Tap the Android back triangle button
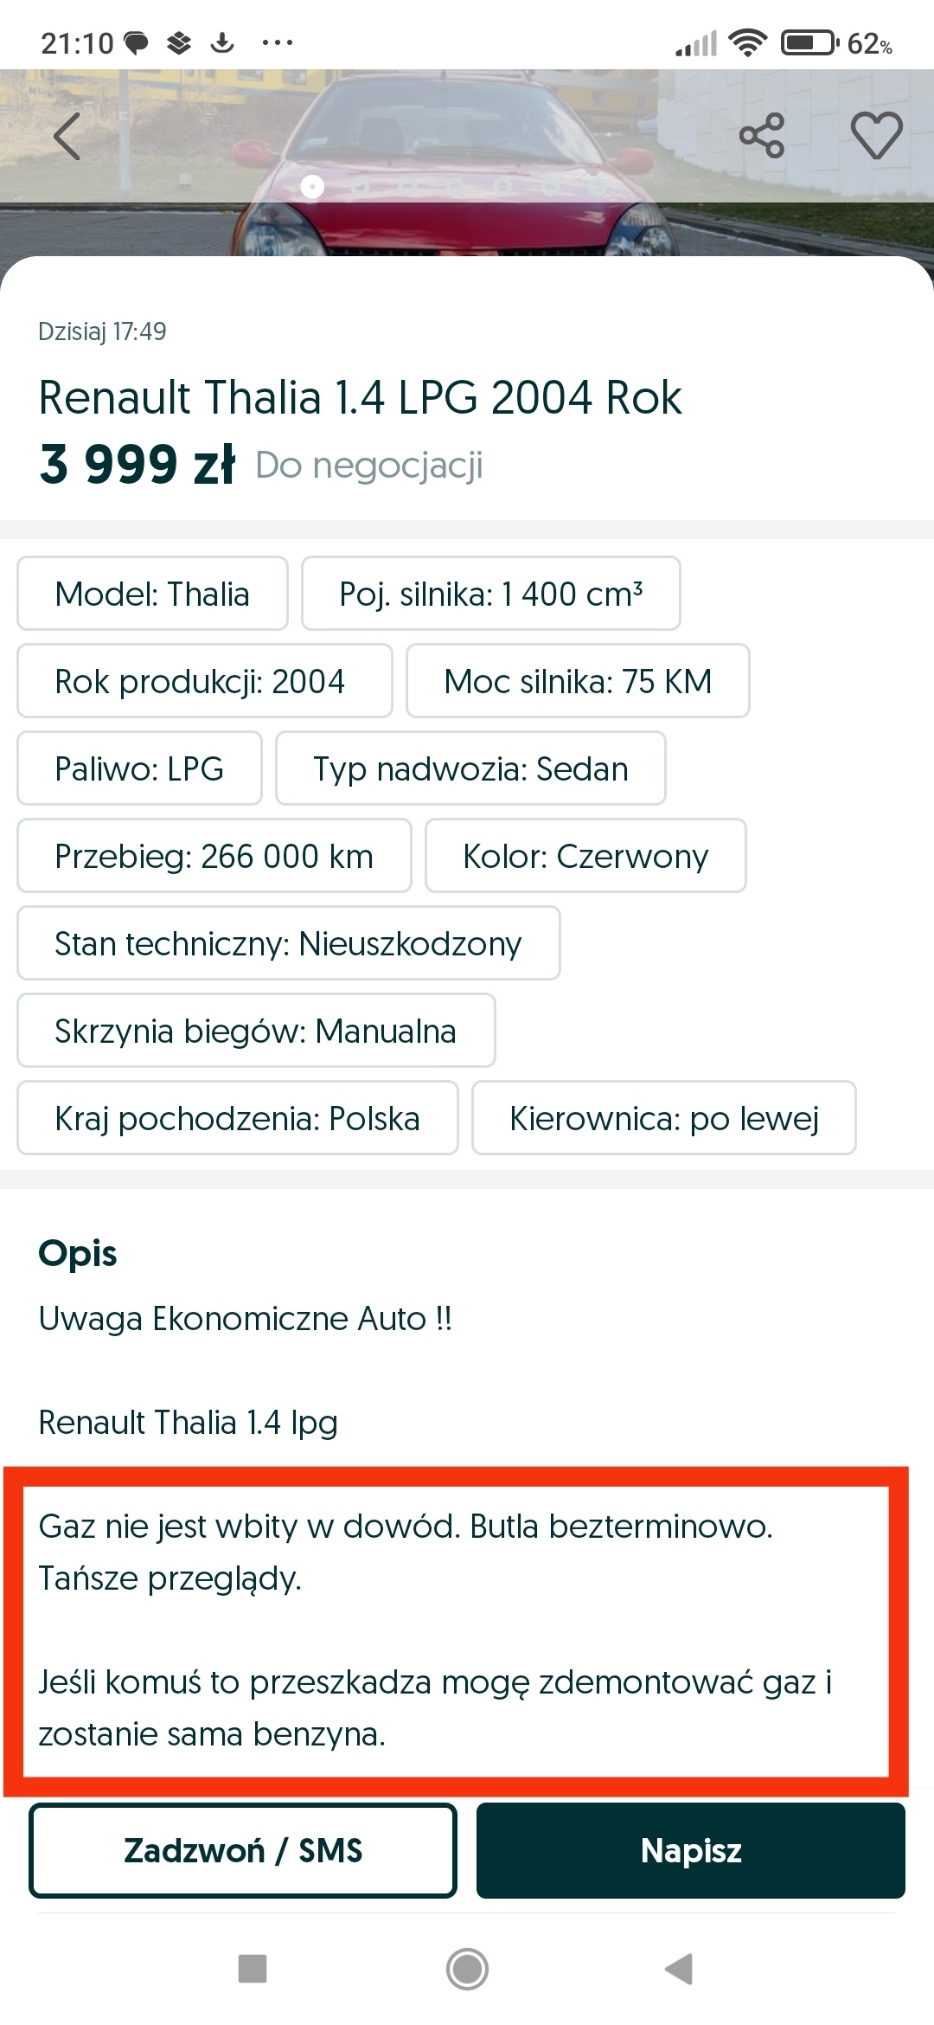 pos(680,1969)
